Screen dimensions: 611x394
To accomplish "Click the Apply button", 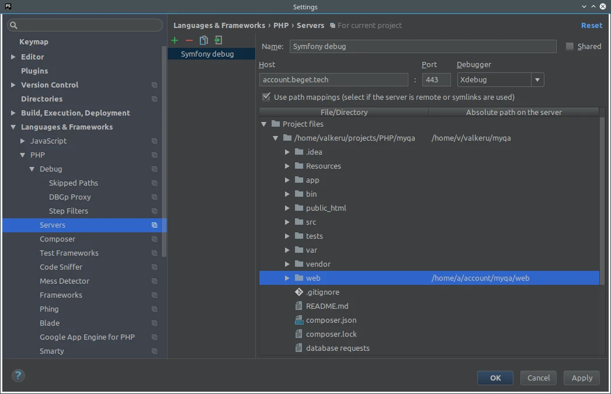I will click(581, 378).
